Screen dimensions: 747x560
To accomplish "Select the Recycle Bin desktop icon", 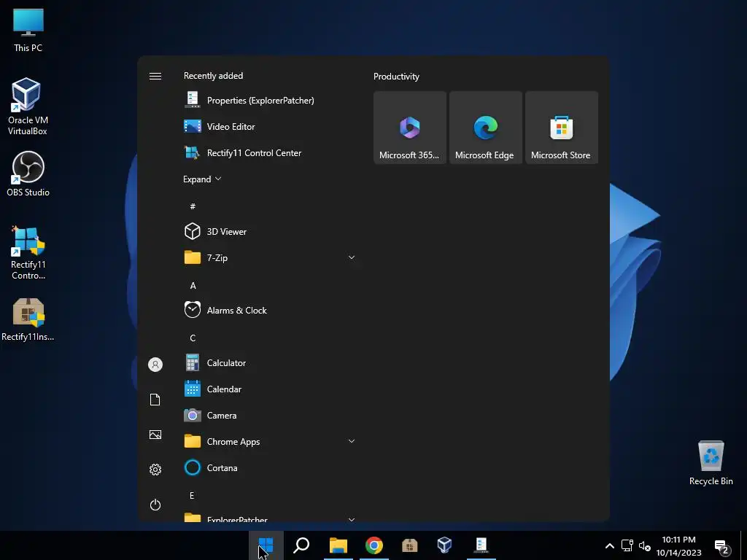I will pos(711,463).
